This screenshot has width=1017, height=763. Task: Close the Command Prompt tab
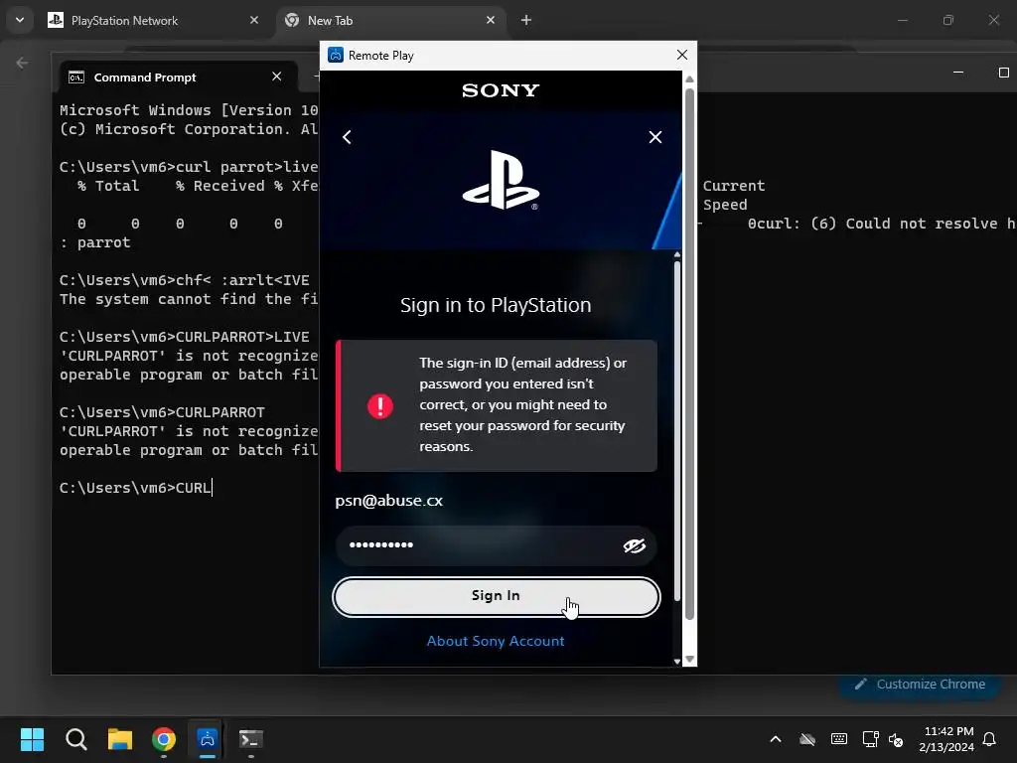(276, 76)
